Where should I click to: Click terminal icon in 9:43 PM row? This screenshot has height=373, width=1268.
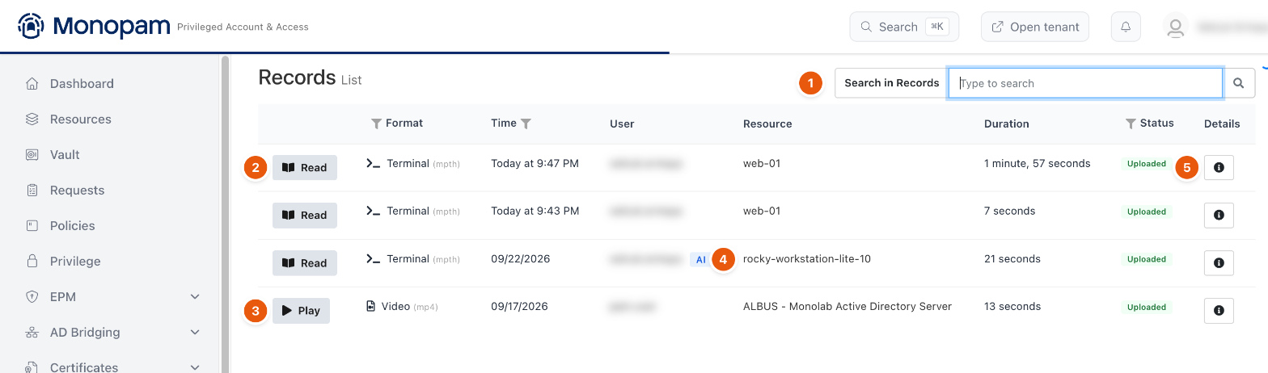tap(373, 211)
